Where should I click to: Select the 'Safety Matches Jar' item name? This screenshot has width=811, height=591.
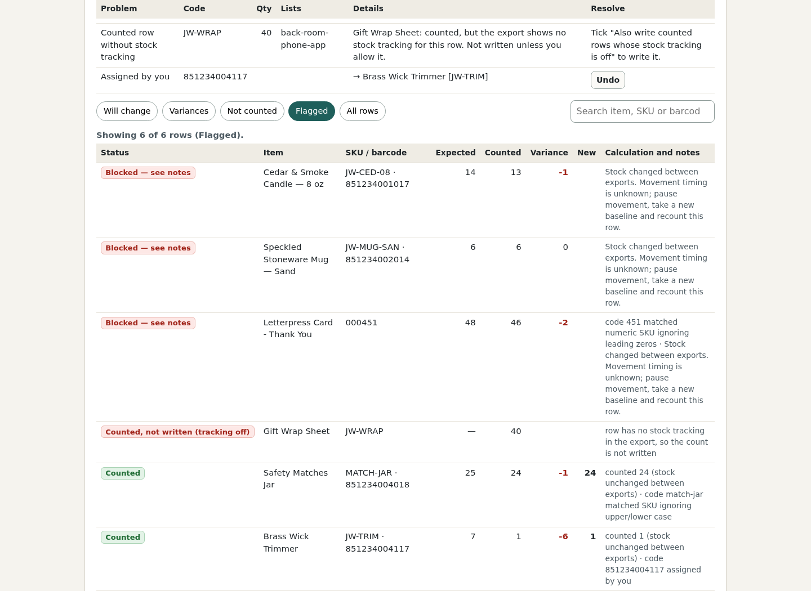296,479
